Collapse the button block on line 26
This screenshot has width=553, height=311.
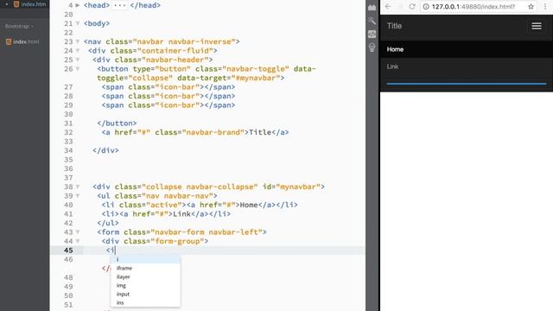[x=78, y=69]
